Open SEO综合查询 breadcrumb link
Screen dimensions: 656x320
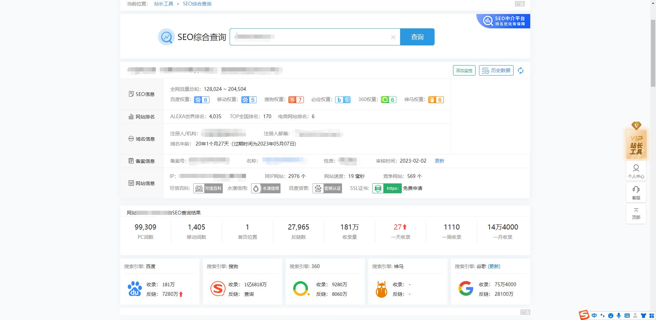click(x=197, y=4)
